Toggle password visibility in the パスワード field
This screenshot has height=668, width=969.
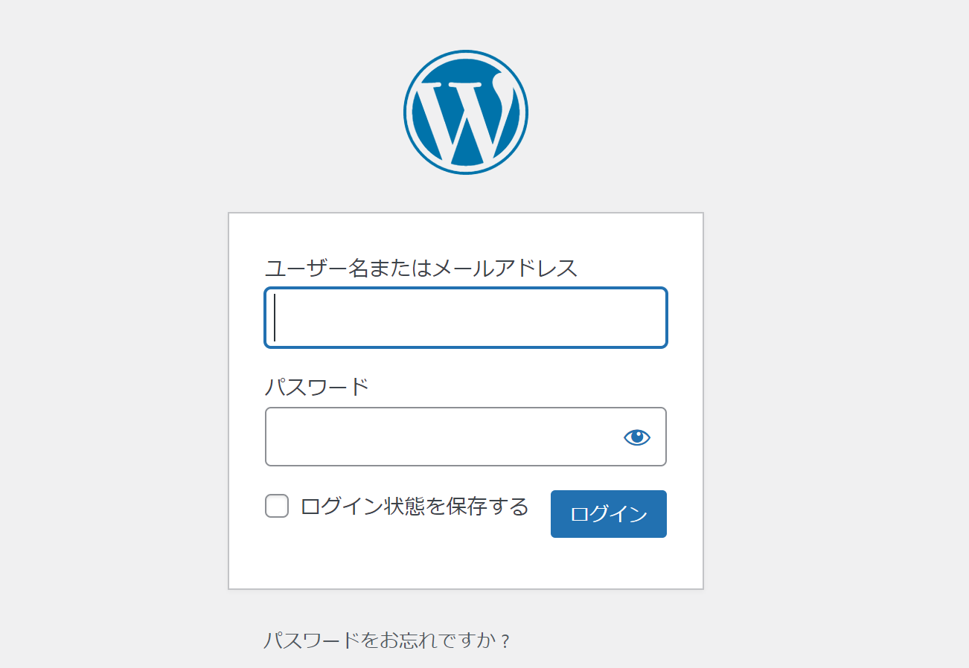(636, 437)
